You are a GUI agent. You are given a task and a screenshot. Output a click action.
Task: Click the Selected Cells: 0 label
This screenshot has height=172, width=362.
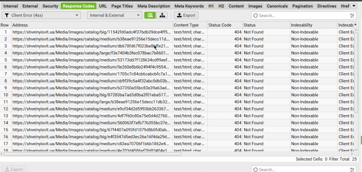(312, 159)
